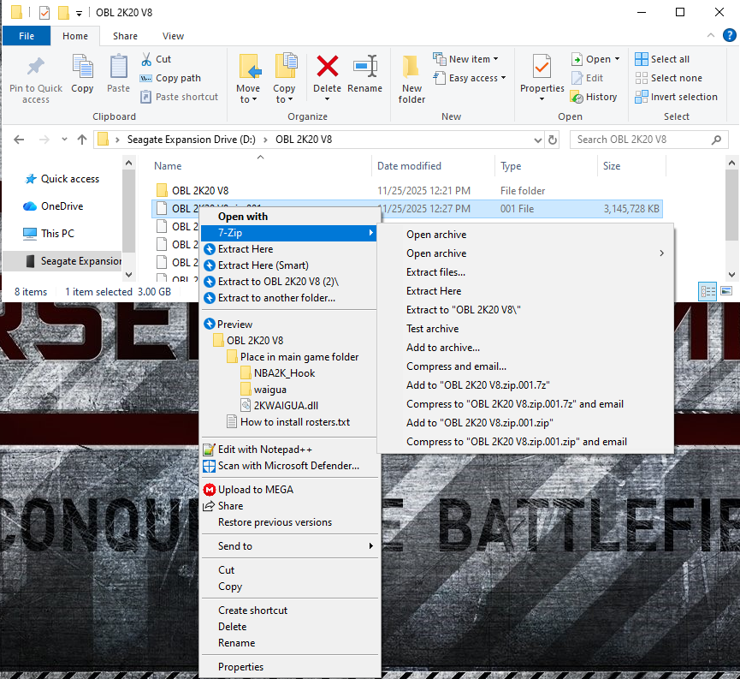740x679 pixels.
Task: Click the Back navigation arrow
Action: 19,140
